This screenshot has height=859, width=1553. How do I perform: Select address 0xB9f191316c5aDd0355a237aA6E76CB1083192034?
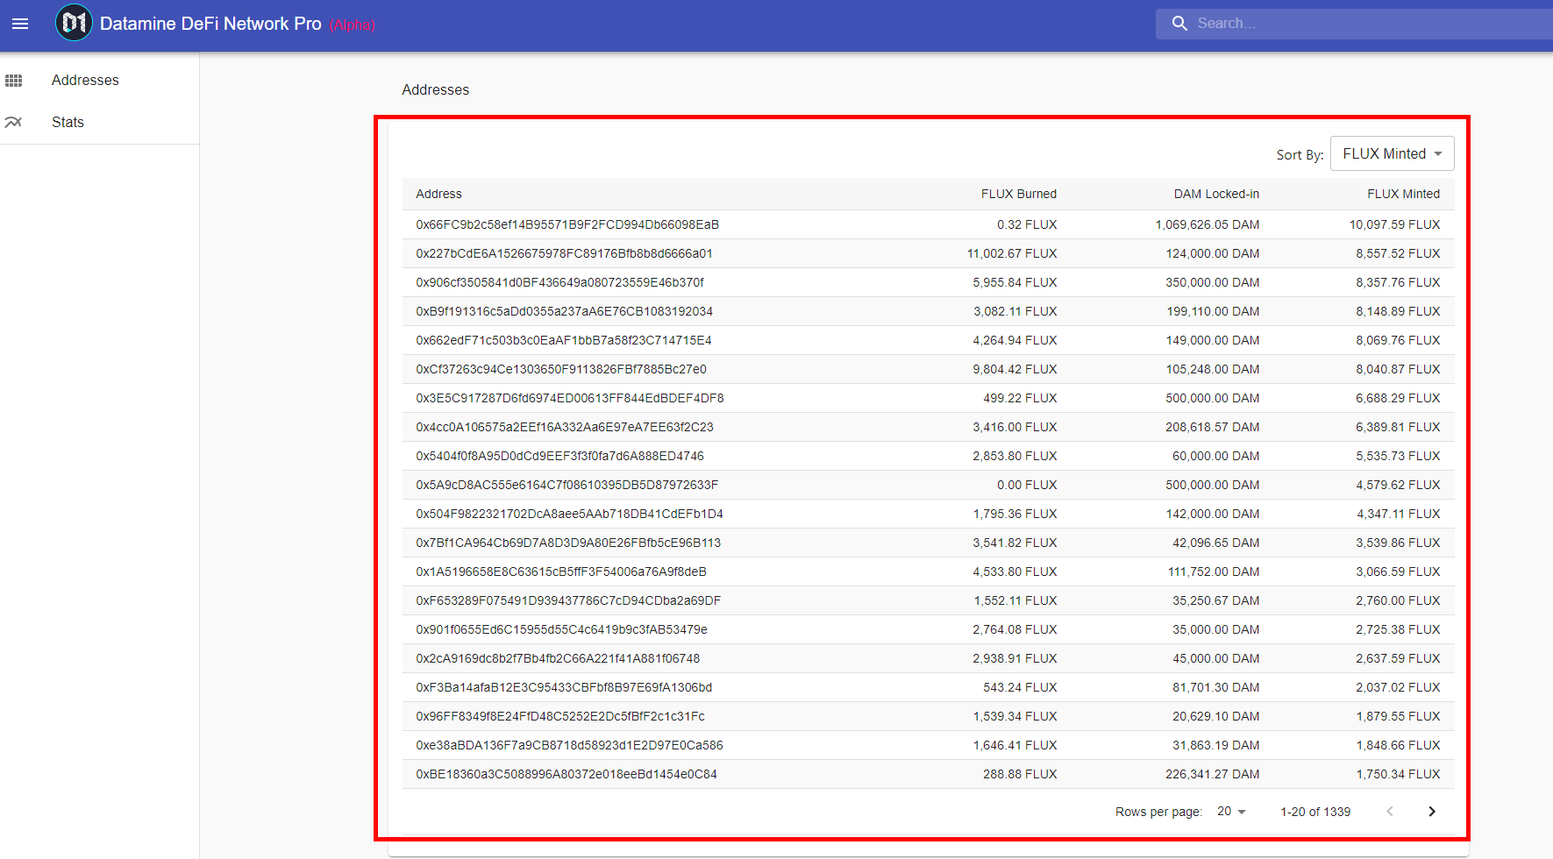(x=564, y=311)
